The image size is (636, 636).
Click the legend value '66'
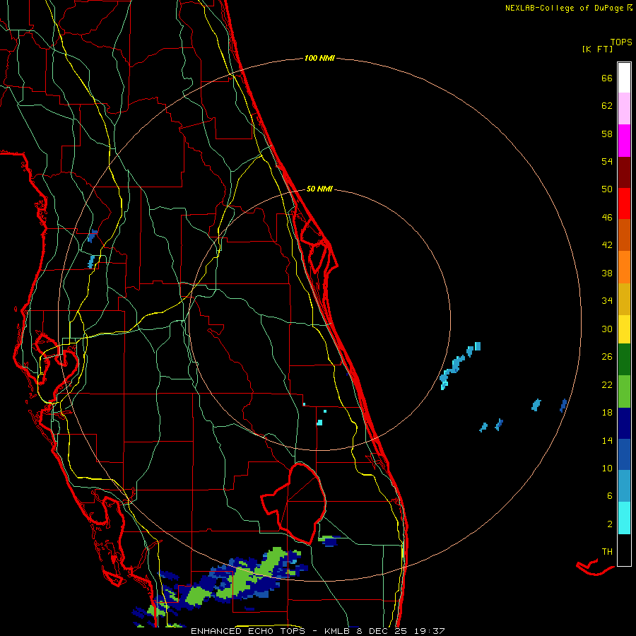tap(607, 78)
